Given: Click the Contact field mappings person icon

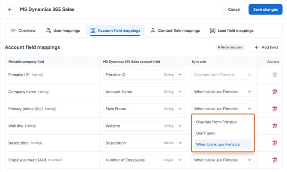Looking at the screenshot, I should (153, 30).
